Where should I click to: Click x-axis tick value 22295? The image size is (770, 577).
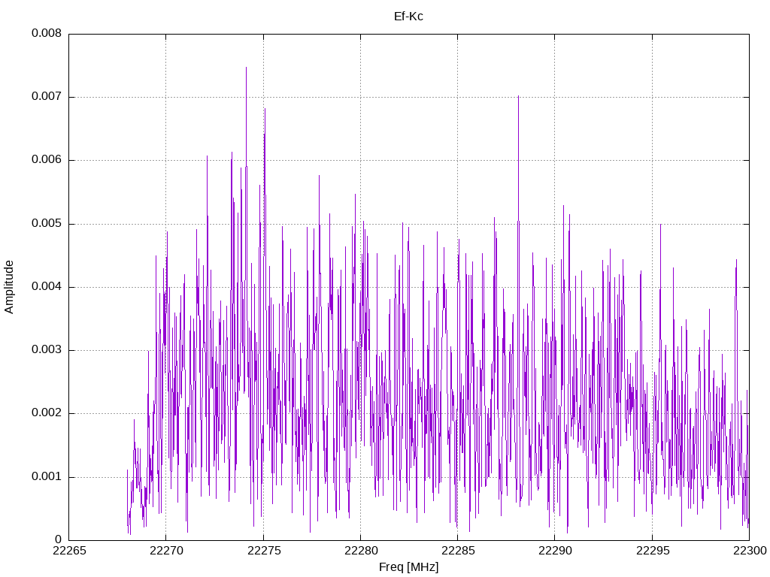tap(653, 551)
